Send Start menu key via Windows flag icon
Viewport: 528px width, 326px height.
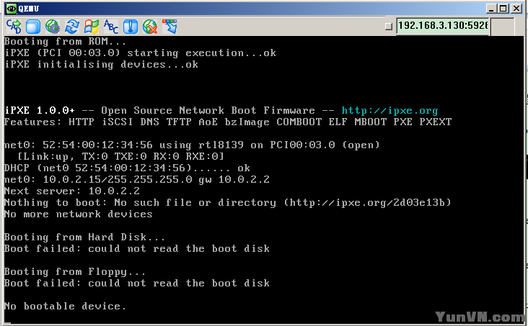click(92, 26)
